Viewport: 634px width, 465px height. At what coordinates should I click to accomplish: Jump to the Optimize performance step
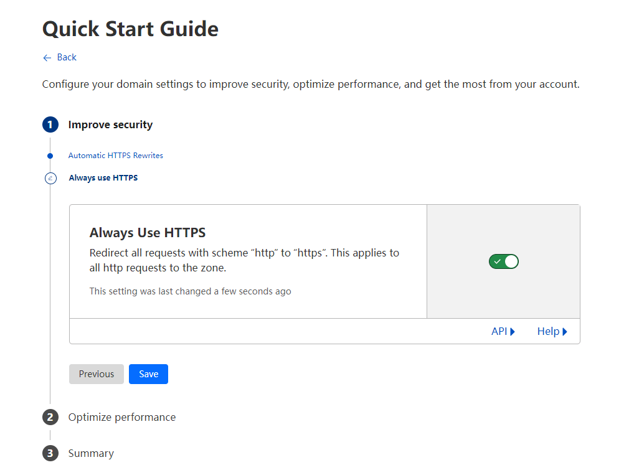pos(122,417)
